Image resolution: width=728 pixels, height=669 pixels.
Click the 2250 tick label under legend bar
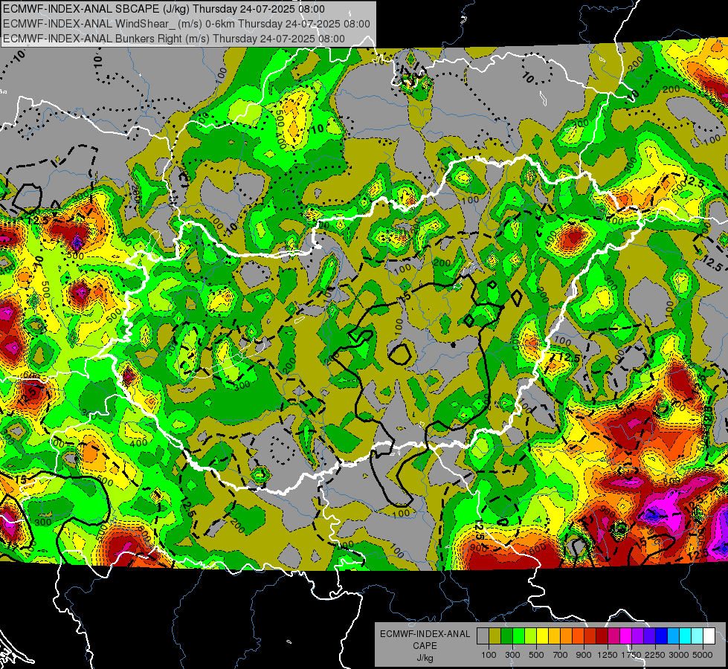[656, 655]
